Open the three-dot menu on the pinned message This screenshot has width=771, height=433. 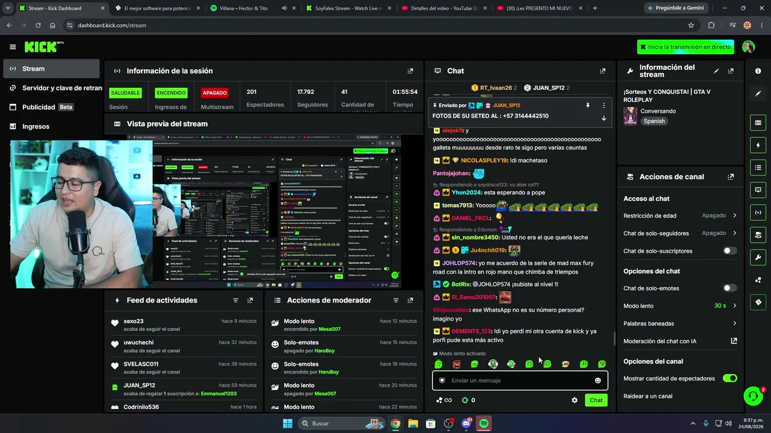point(604,105)
